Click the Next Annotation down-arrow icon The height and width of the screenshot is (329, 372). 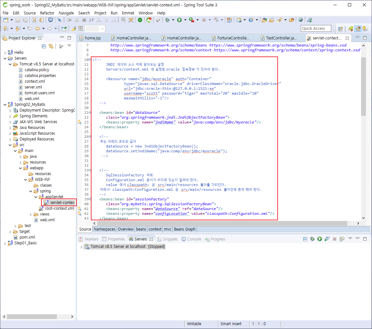coord(5,29)
